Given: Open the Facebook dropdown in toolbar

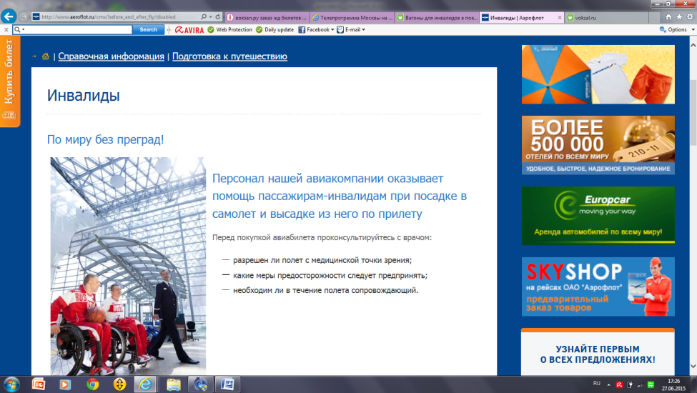Looking at the screenshot, I should [316, 30].
